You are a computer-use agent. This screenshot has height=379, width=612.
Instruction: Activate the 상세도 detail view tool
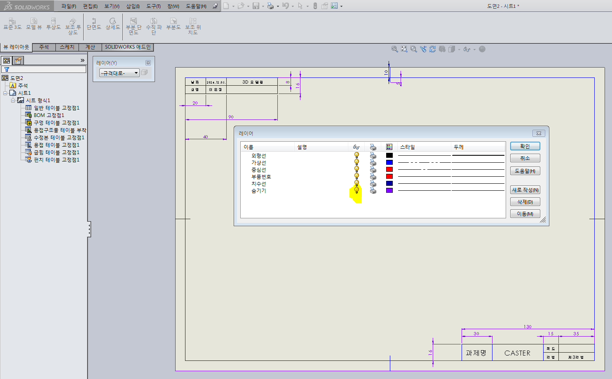113,23
